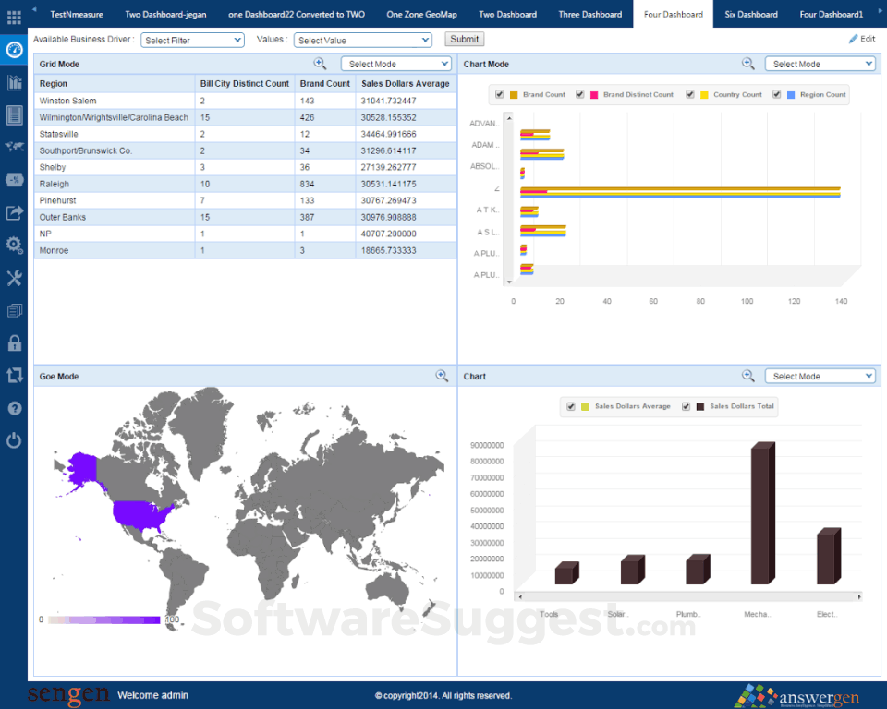This screenshot has height=709, width=887.
Task: Open the percent tag sidebar icon
Action: coord(14,180)
